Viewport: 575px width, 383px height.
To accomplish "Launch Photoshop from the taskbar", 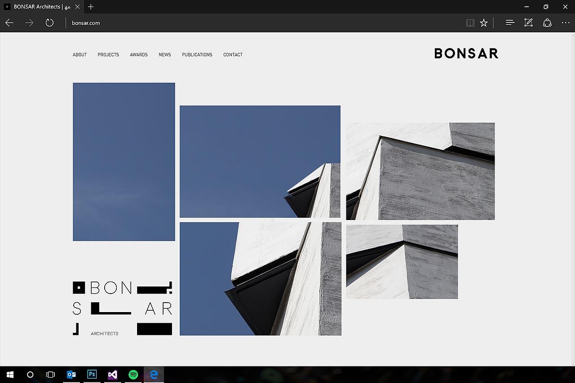I will (x=92, y=374).
